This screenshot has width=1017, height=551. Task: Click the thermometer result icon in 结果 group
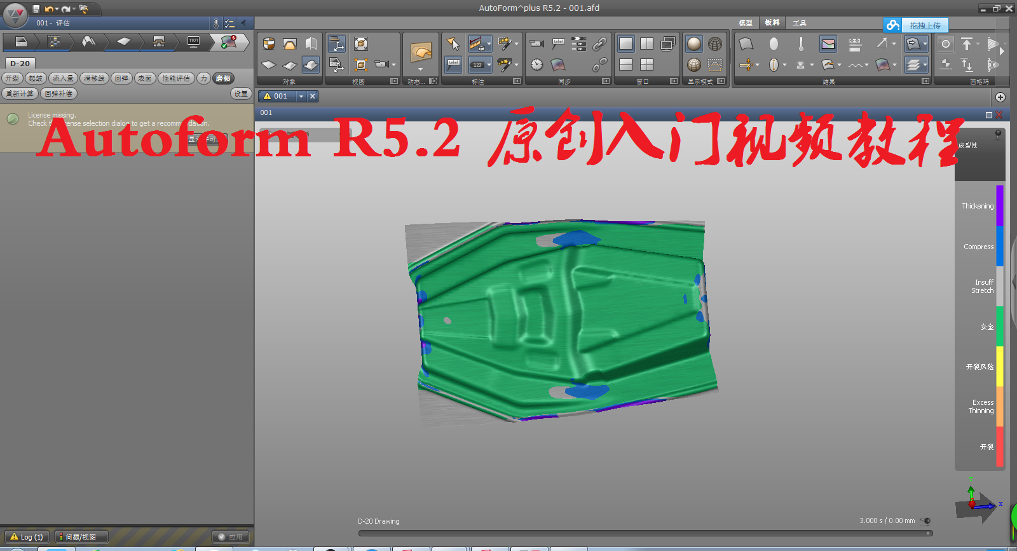coord(801,44)
